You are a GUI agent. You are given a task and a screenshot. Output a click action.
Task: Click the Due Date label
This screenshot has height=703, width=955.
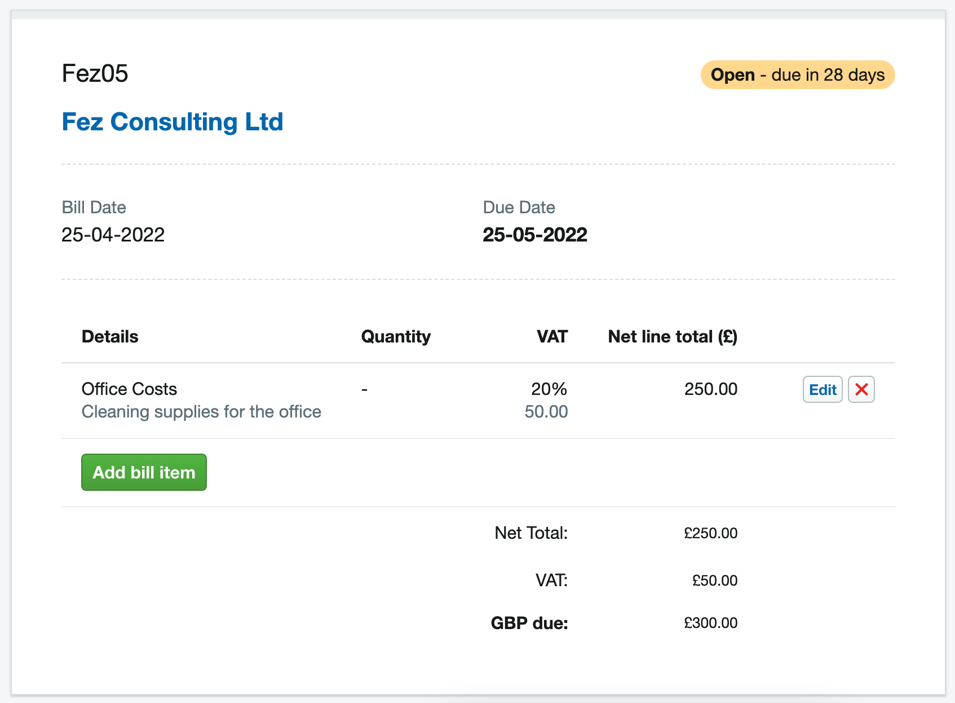[x=519, y=208]
